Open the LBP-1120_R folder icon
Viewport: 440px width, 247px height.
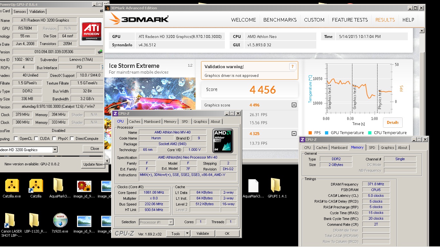(x=34, y=220)
